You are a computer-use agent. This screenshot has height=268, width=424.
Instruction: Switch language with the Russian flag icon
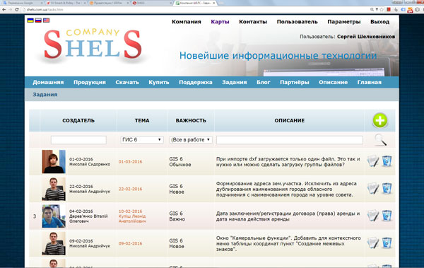click(x=38, y=21)
